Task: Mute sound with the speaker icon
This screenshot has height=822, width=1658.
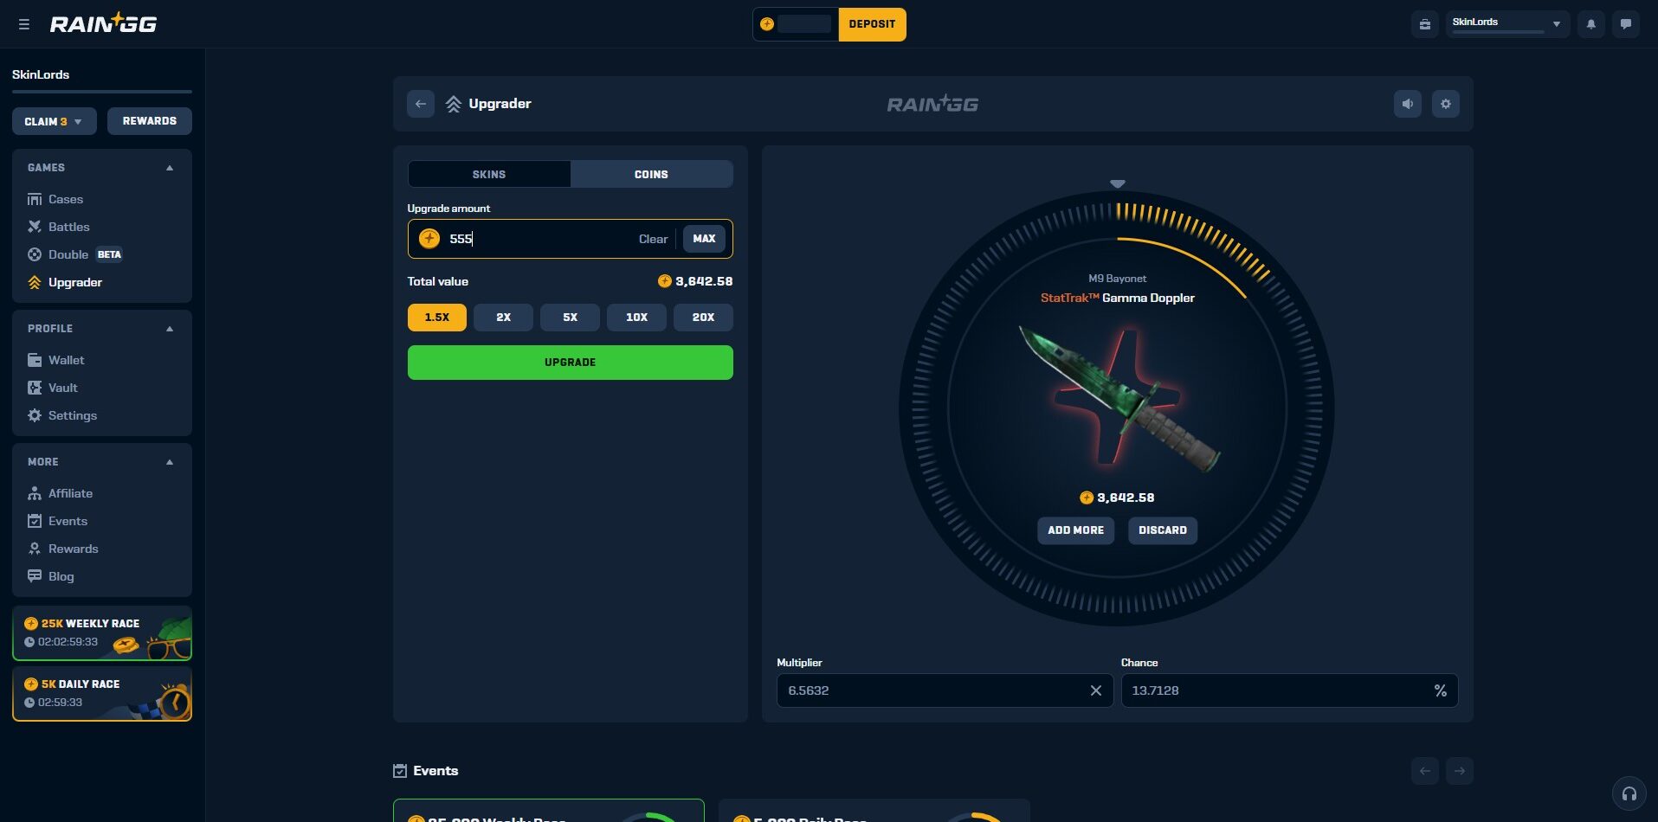Action: pyautogui.click(x=1408, y=104)
